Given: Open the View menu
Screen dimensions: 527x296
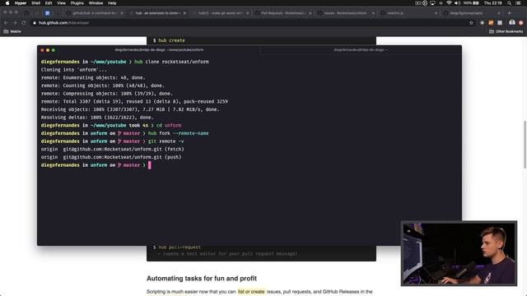Looking at the screenshot, I should [61, 3].
